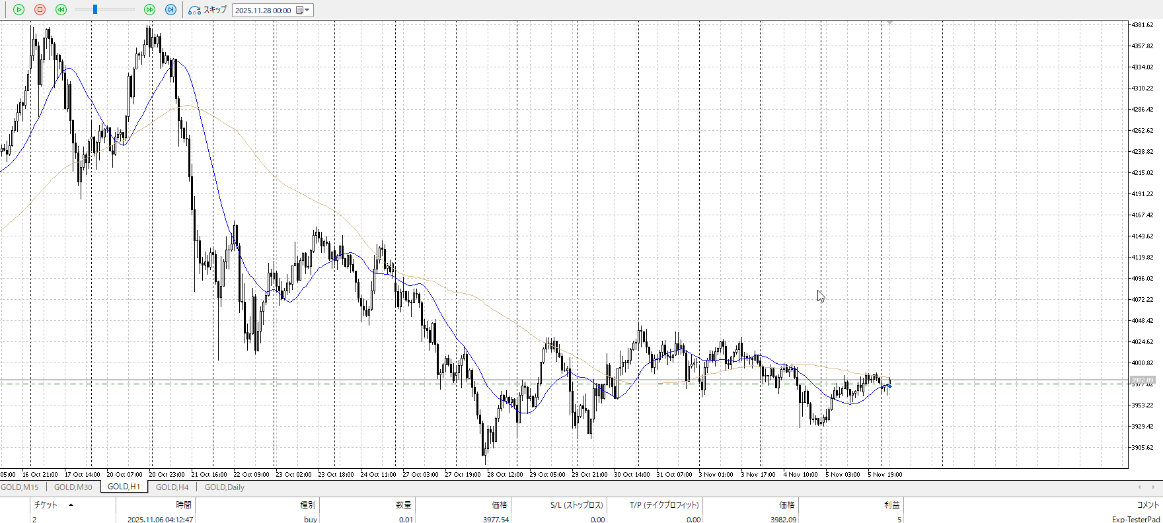Image resolution: width=1163 pixels, height=523 pixels.
Task: Switch to the GOLD,M15 chart tab
Action: pos(20,487)
